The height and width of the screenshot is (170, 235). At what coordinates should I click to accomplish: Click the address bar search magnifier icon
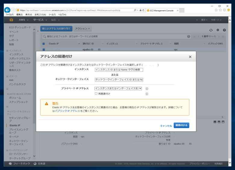pos(135,10)
